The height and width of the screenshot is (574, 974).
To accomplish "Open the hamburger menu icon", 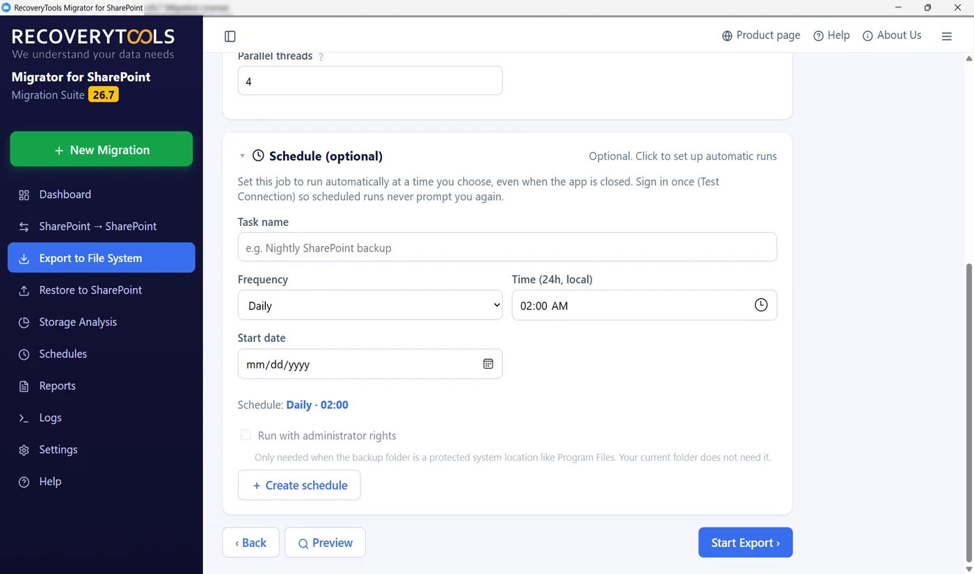I will [947, 36].
